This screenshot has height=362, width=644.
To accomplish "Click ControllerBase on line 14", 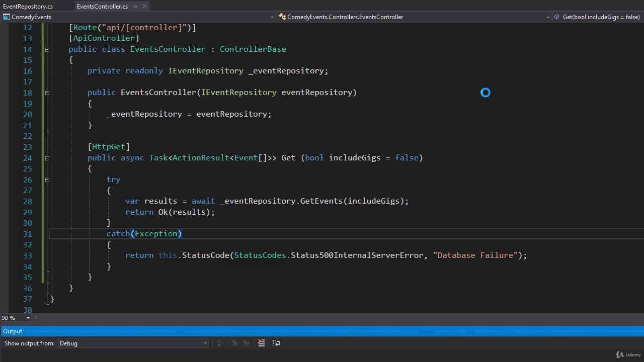I will click(x=253, y=49).
